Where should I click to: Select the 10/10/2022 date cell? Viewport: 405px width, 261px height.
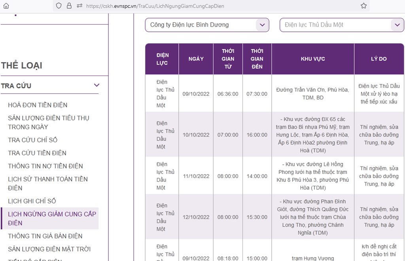pos(196,135)
